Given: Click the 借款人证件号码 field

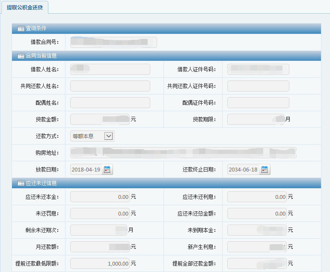Looking at the screenshot, I should [258, 69].
